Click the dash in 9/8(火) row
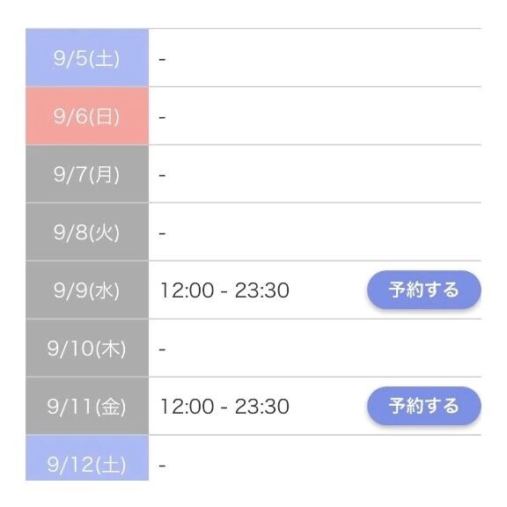Image resolution: width=507 pixels, height=507 pixels. pyautogui.click(x=162, y=233)
